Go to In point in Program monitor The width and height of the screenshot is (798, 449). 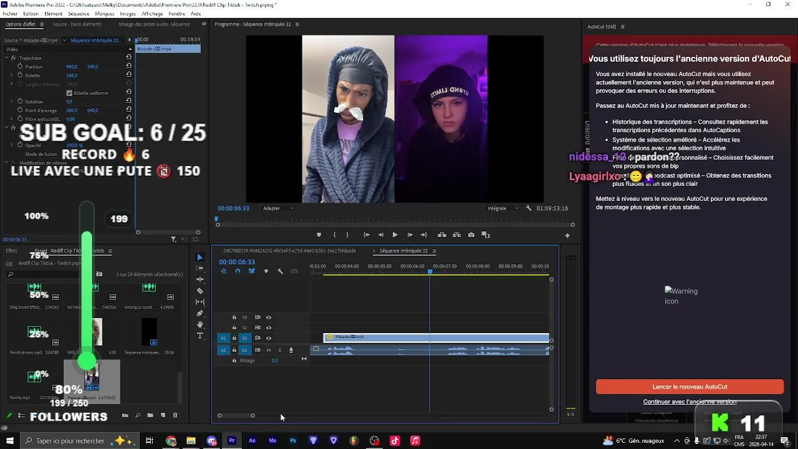(366, 235)
